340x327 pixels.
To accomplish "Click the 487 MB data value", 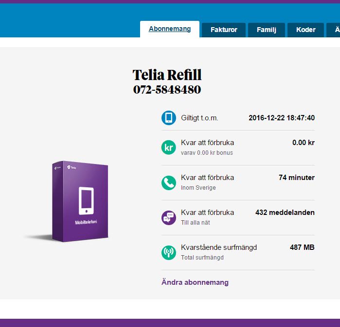I will [x=302, y=247].
